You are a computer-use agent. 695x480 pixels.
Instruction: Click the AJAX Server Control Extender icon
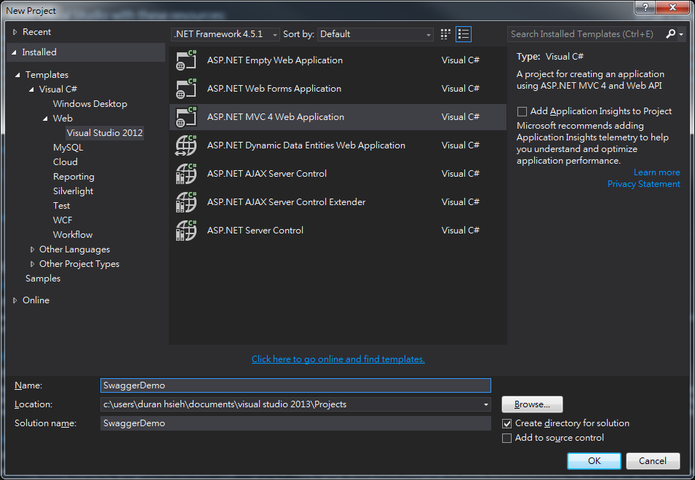coord(186,202)
